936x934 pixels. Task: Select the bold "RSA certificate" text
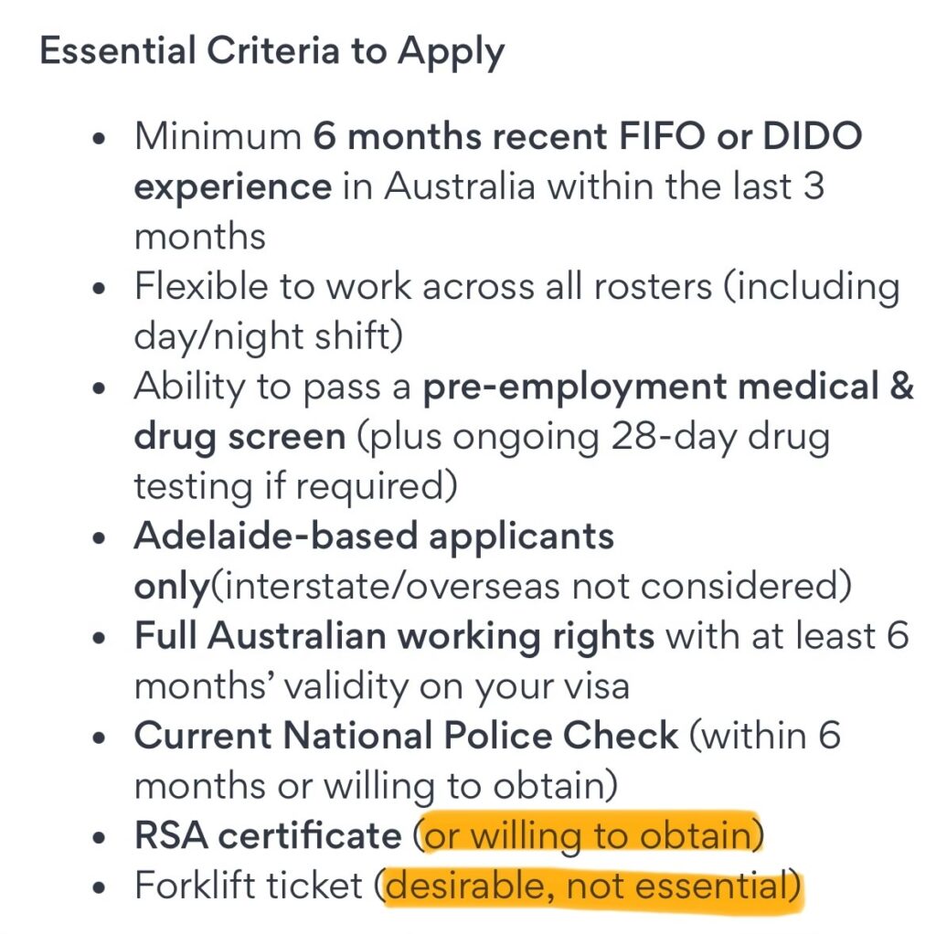point(268,835)
